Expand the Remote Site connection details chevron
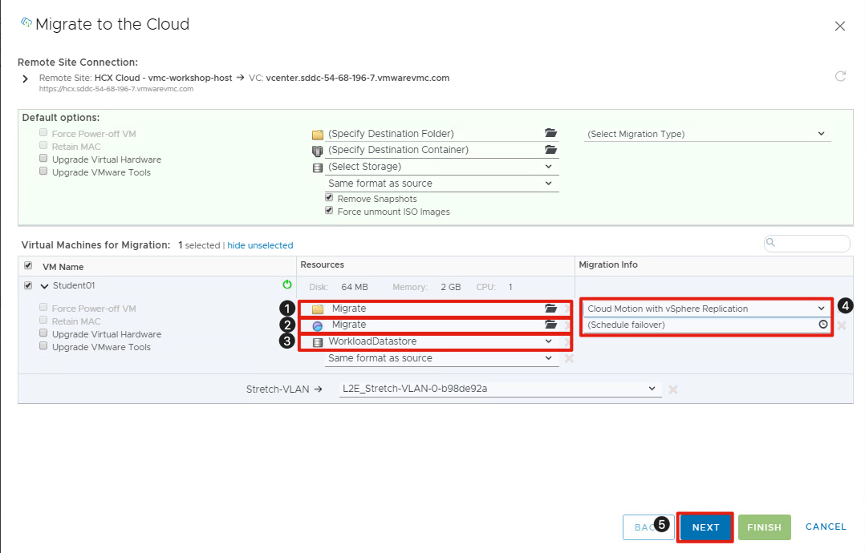This screenshot has height=553, width=865. tap(26, 79)
